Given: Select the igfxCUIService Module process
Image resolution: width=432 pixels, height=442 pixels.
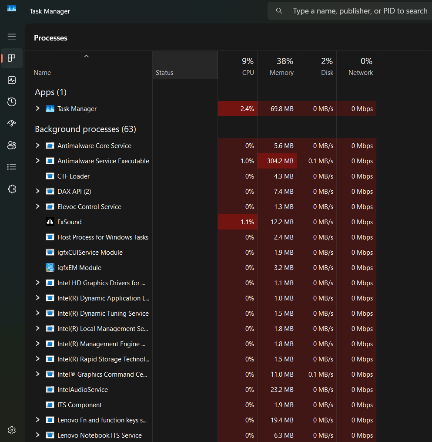Looking at the screenshot, I should (x=201, y=252).
